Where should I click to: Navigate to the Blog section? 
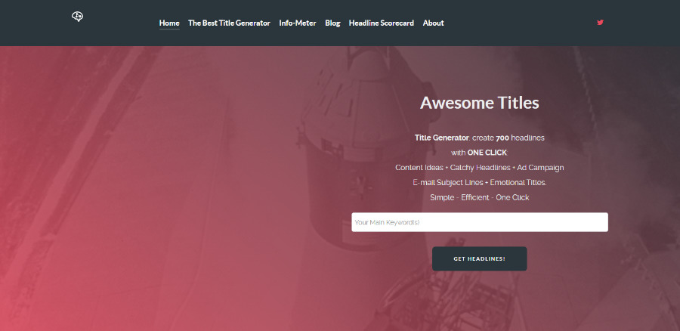[332, 23]
